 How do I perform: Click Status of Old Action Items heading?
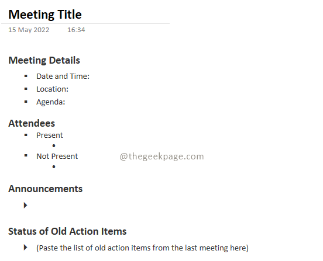click(67, 231)
